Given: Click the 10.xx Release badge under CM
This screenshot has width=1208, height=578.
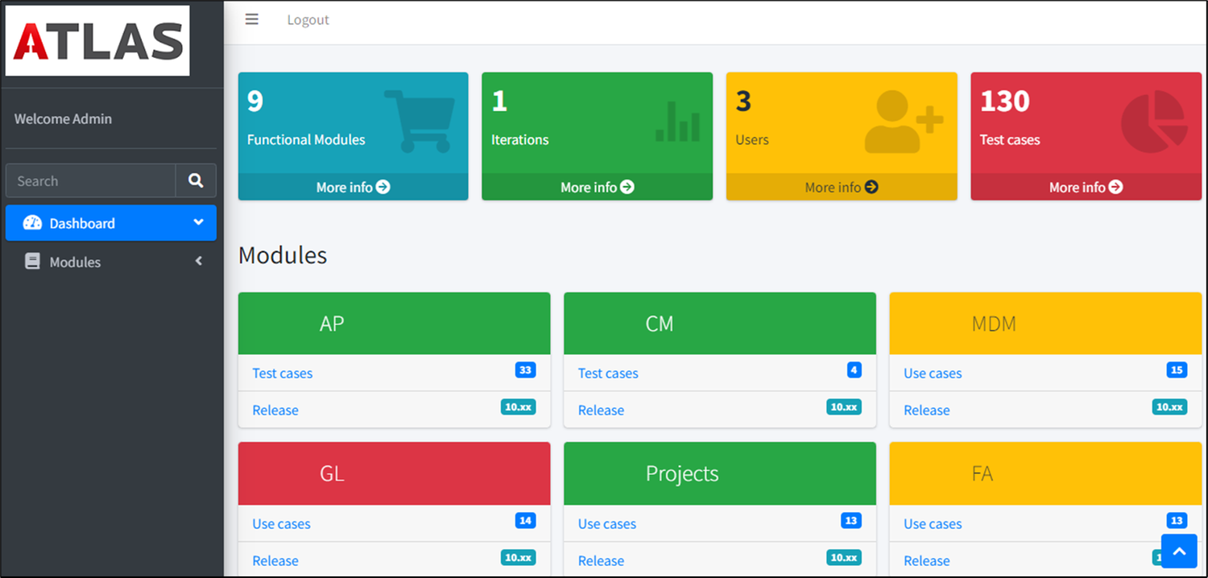Looking at the screenshot, I should tap(843, 407).
